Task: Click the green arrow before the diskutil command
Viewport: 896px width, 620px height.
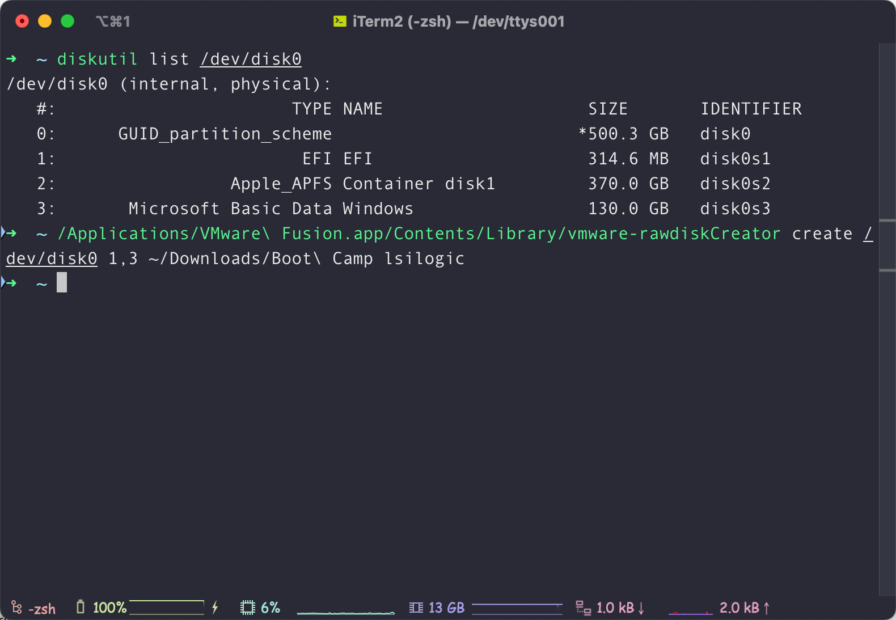Action: (11, 59)
